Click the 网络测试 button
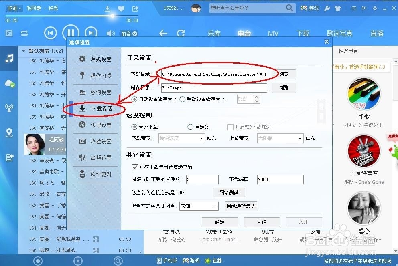The width and height of the screenshot is (398, 266). 229,193
